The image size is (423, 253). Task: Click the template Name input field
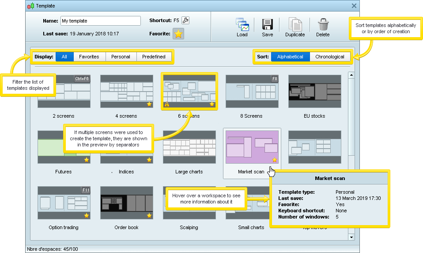(100, 21)
